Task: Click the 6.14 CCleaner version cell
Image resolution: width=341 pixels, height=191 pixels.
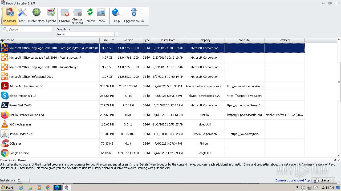Action: click(x=128, y=144)
